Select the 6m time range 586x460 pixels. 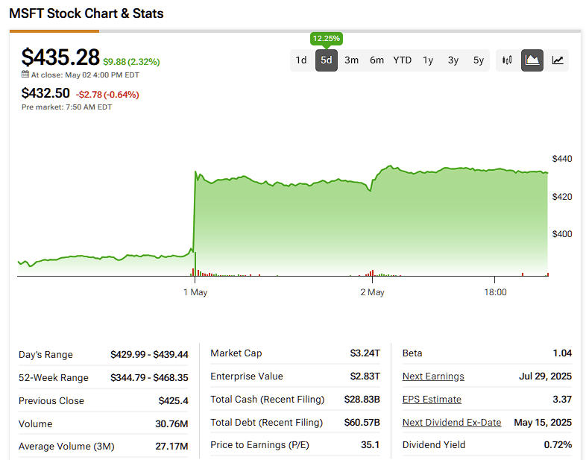point(377,60)
